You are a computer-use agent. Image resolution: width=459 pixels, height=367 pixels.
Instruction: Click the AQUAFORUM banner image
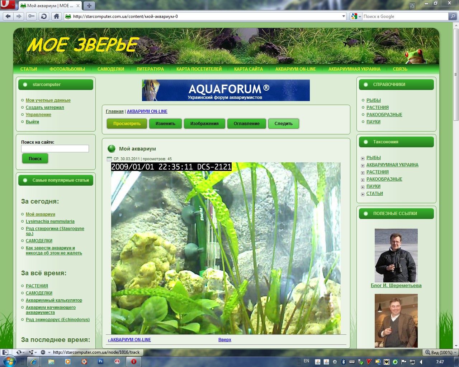click(x=226, y=90)
